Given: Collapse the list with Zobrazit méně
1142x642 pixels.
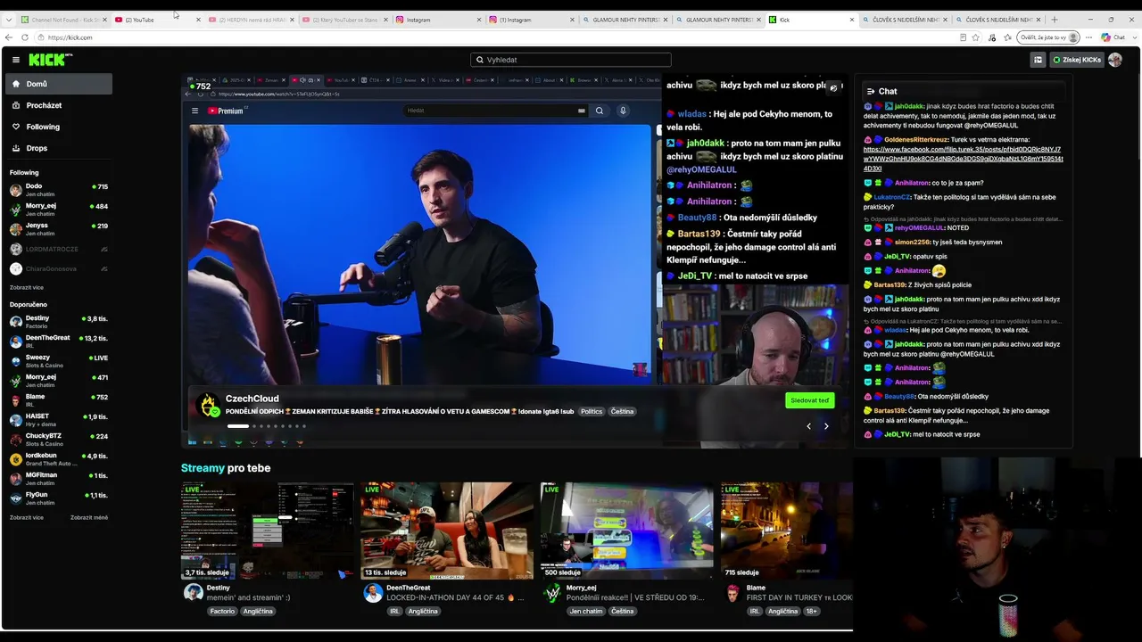Looking at the screenshot, I should point(89,517).
